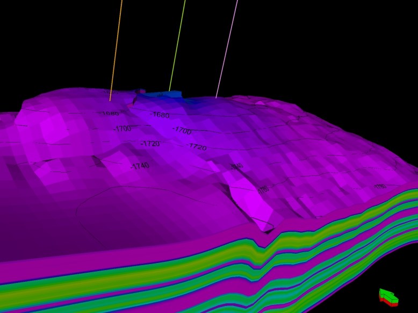
Task: Click the blue patch at surface crest
Action: [x=161, y=95]
